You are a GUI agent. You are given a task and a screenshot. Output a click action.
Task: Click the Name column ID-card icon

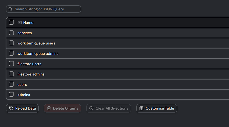click(20, 23)
